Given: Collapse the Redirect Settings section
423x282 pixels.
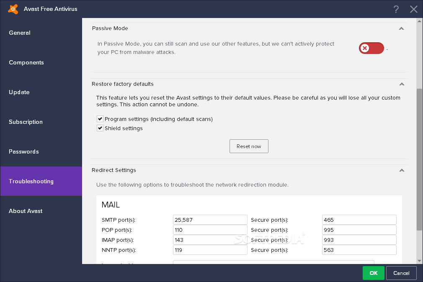Looking at the screenshot, I should [x=402, y=170].
